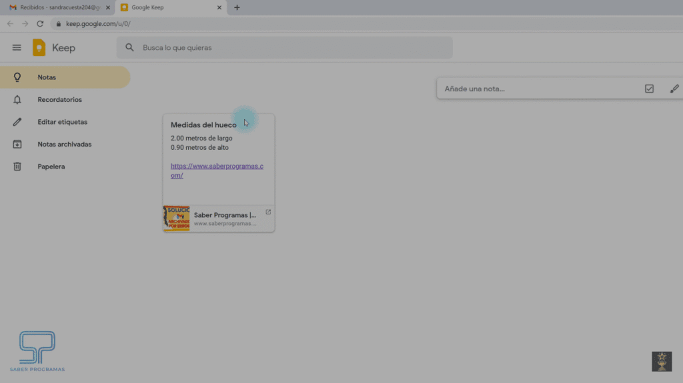Click the www.saberprogramas... preview URL text
The image size is (683, 383).
[225, 224]
